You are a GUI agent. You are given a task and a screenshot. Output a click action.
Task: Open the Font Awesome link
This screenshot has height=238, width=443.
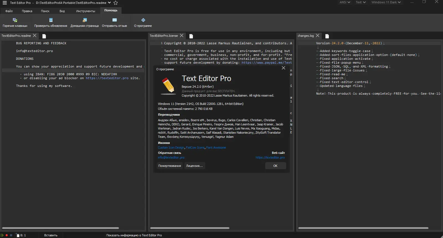[x=216, y=148]
